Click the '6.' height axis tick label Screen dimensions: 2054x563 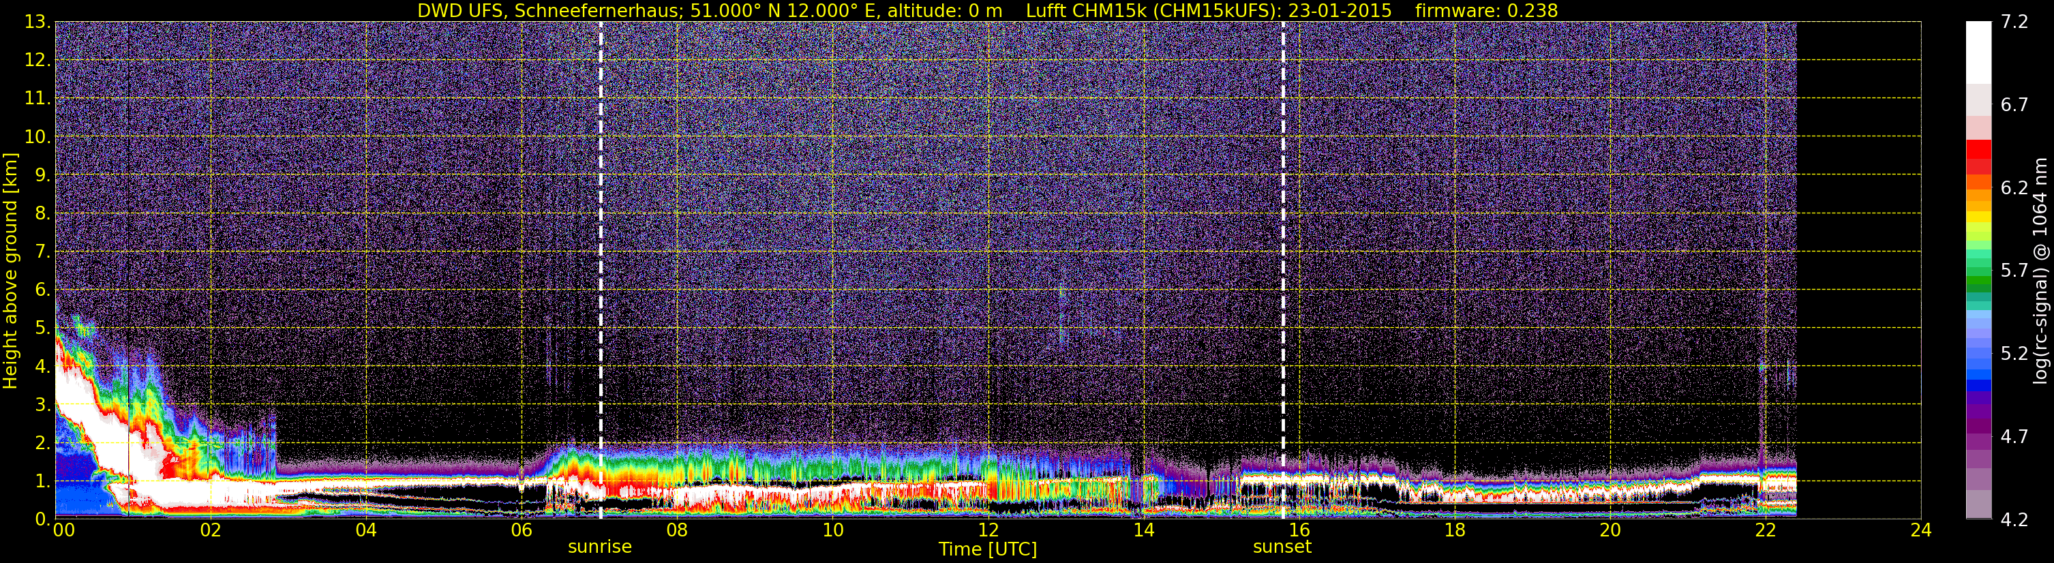coord(42,290)
